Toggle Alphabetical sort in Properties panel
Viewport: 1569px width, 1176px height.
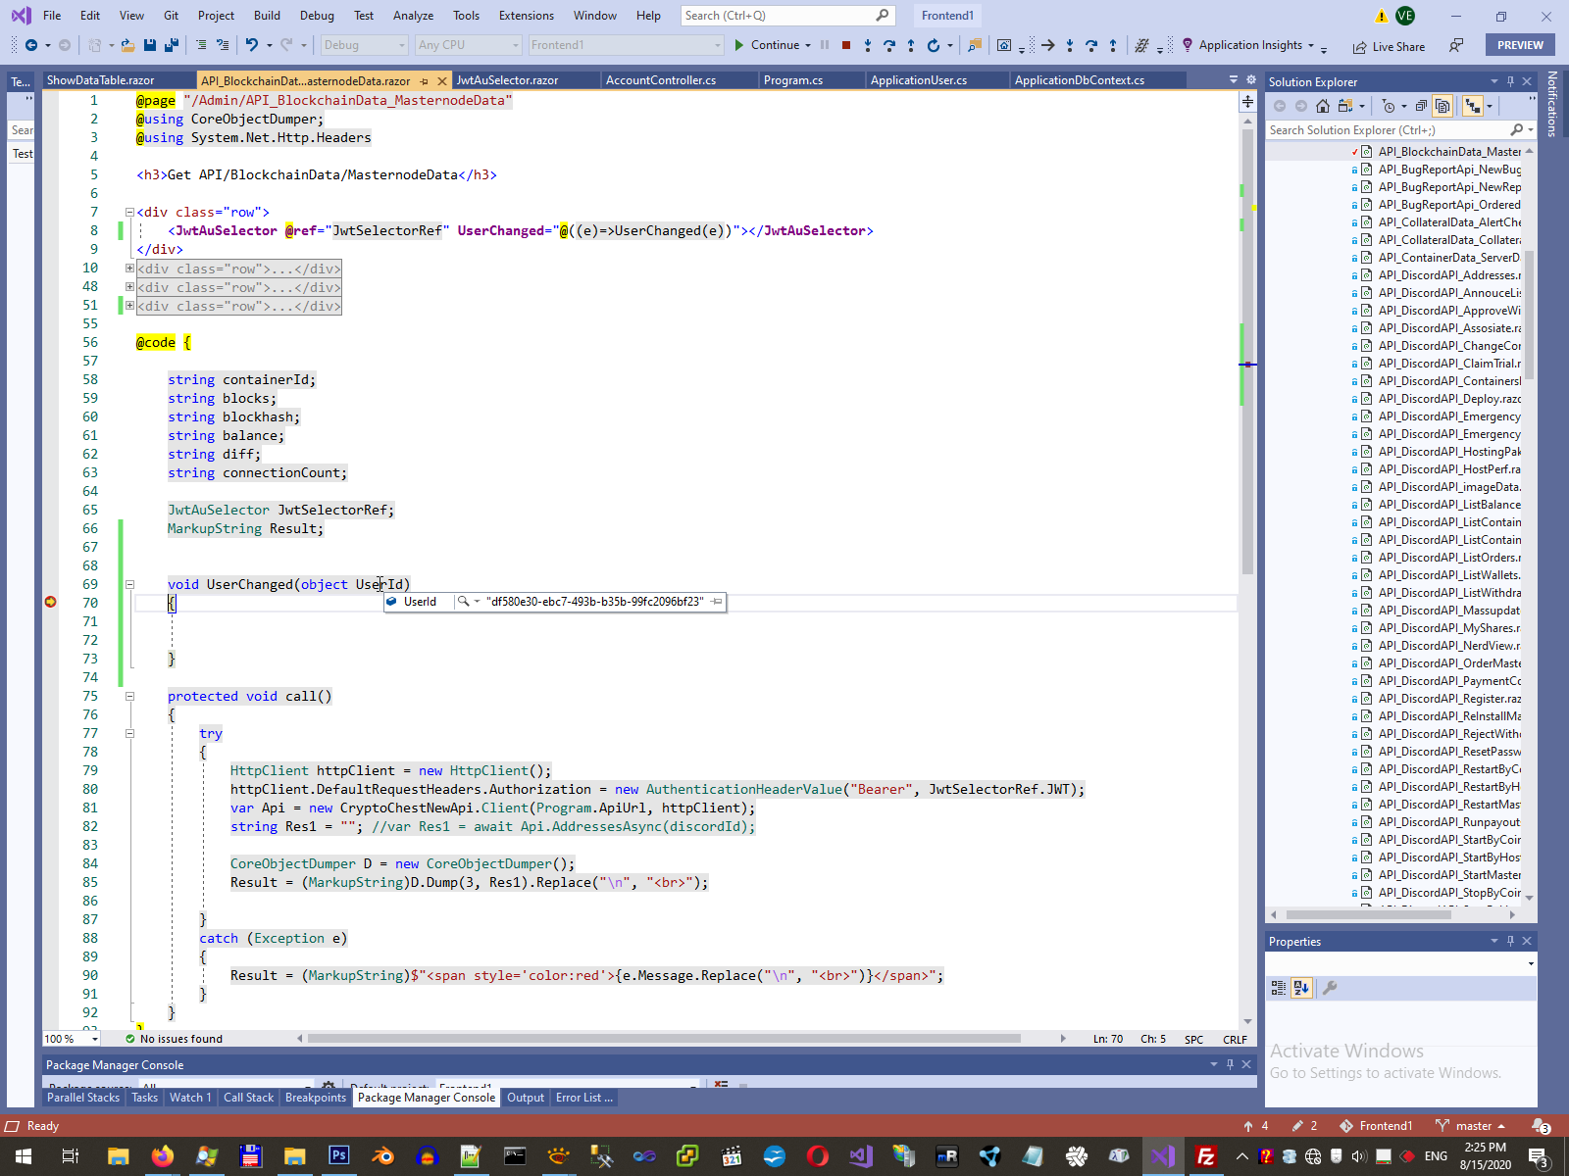(x=1301, y=988)
